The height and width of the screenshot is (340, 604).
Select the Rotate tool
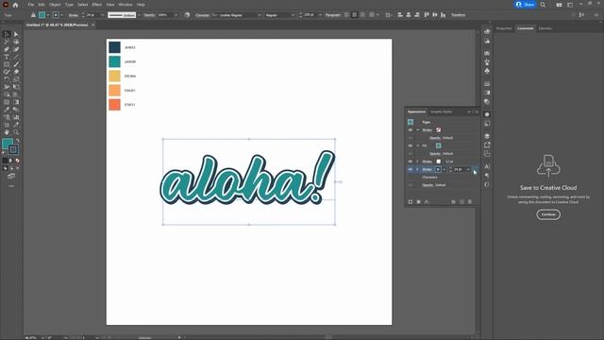[7, 79]
